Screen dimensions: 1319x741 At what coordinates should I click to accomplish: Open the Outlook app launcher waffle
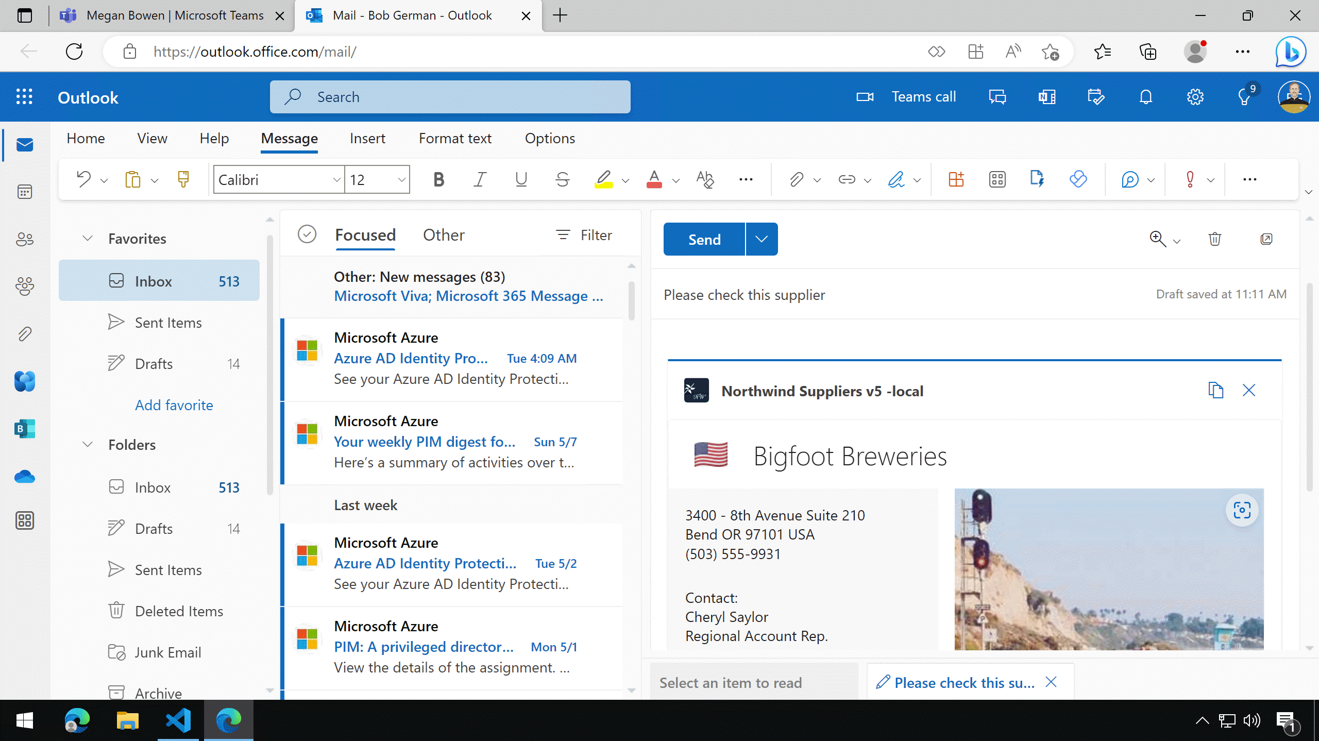pos(24,97)
